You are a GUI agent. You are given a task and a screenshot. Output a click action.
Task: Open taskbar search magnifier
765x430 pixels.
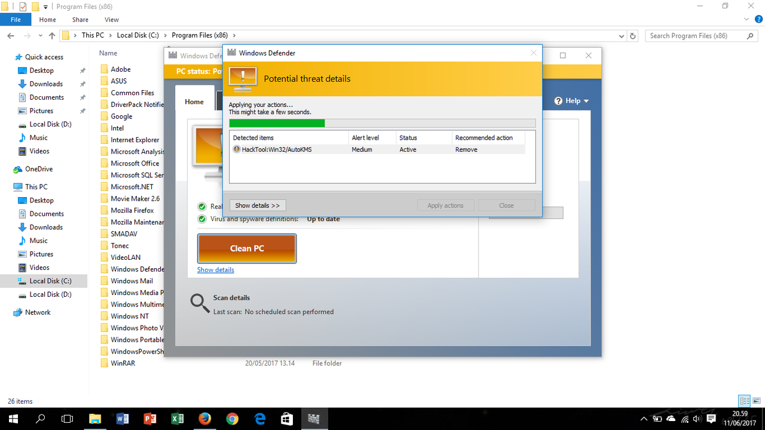[41, 419]
